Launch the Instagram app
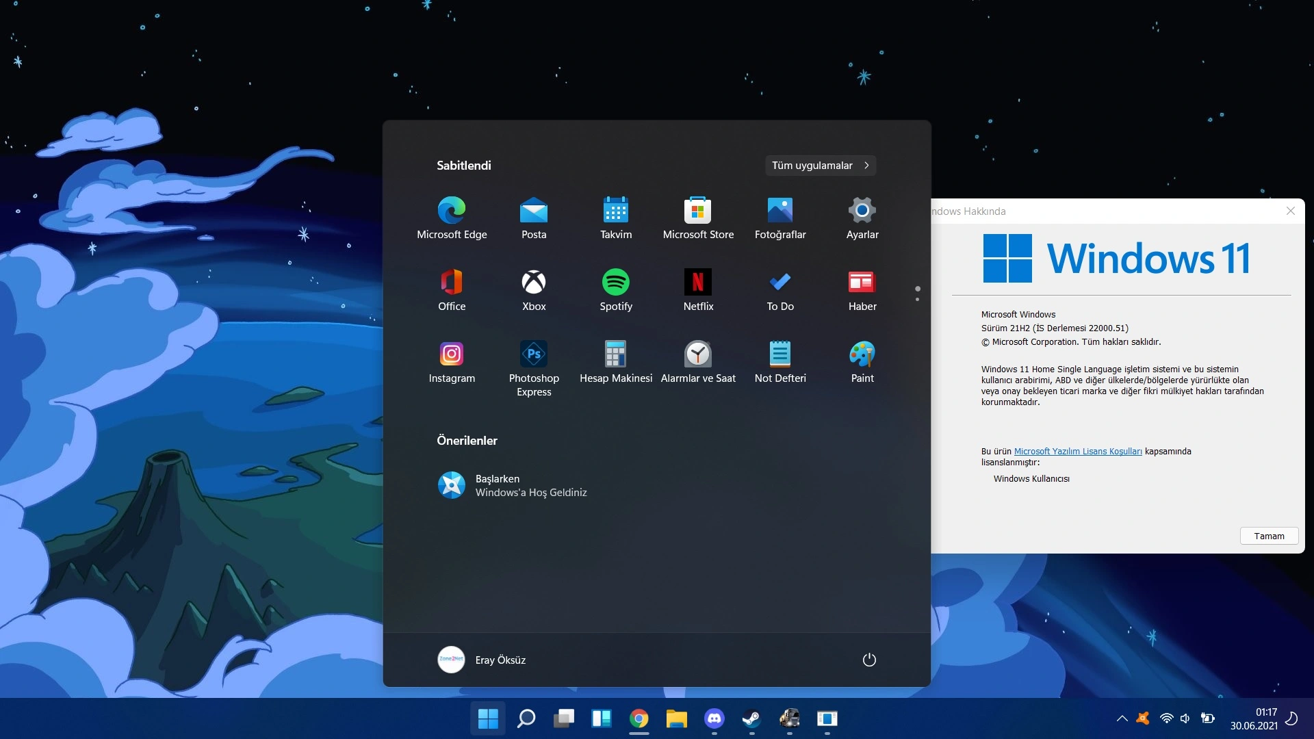This screenshot has height=739, width=1314. [x=452, y=362]
